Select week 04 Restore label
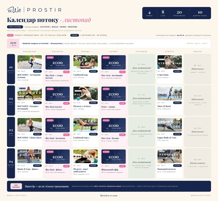This screenshot has height=201, width=218. pyautogui.click(x=11, y=163)
